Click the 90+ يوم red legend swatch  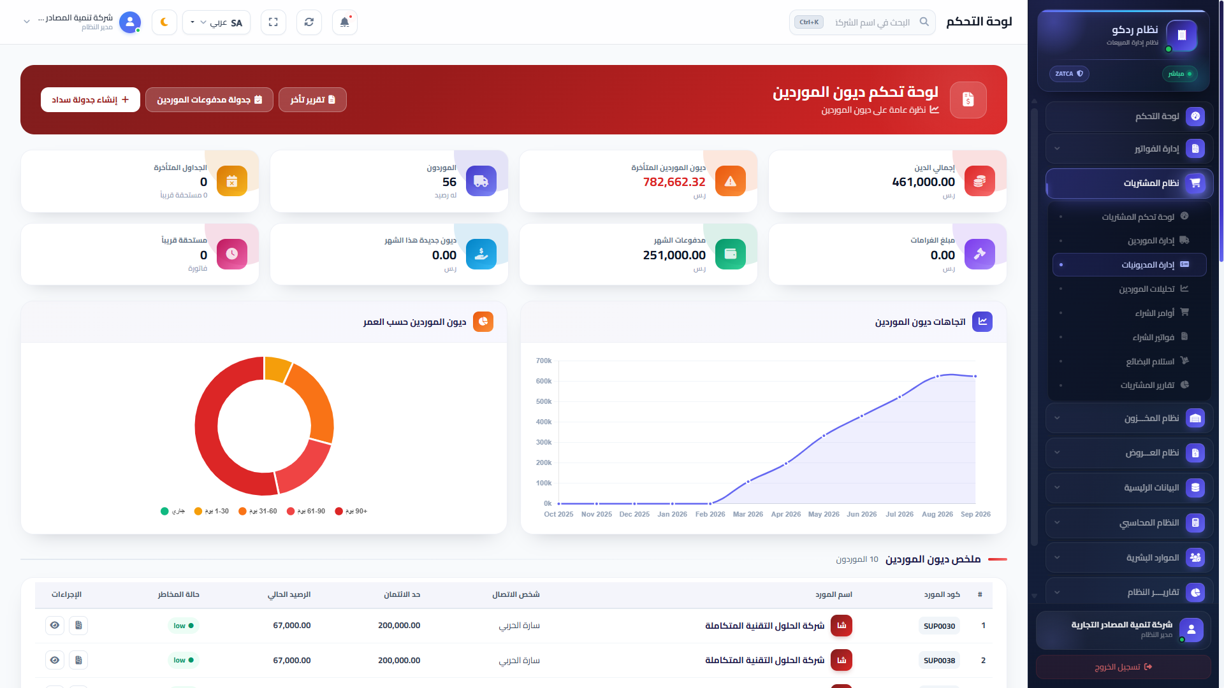[339, 511]
